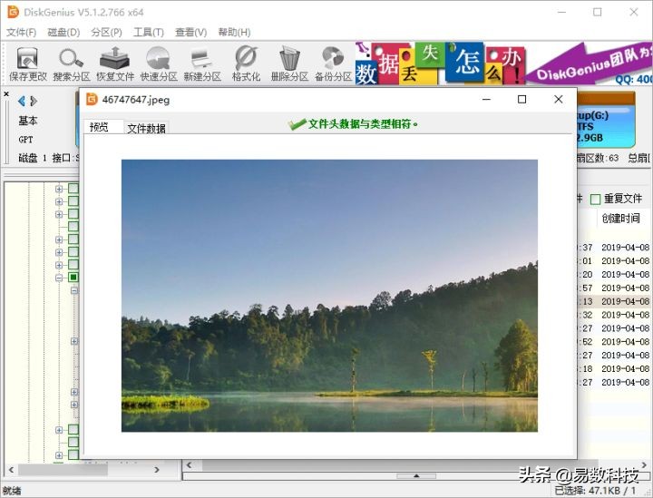This screenshot has width=653, height=498.
Task: Select the Format (格式化) toolbar icon
Action: [246, 63]
